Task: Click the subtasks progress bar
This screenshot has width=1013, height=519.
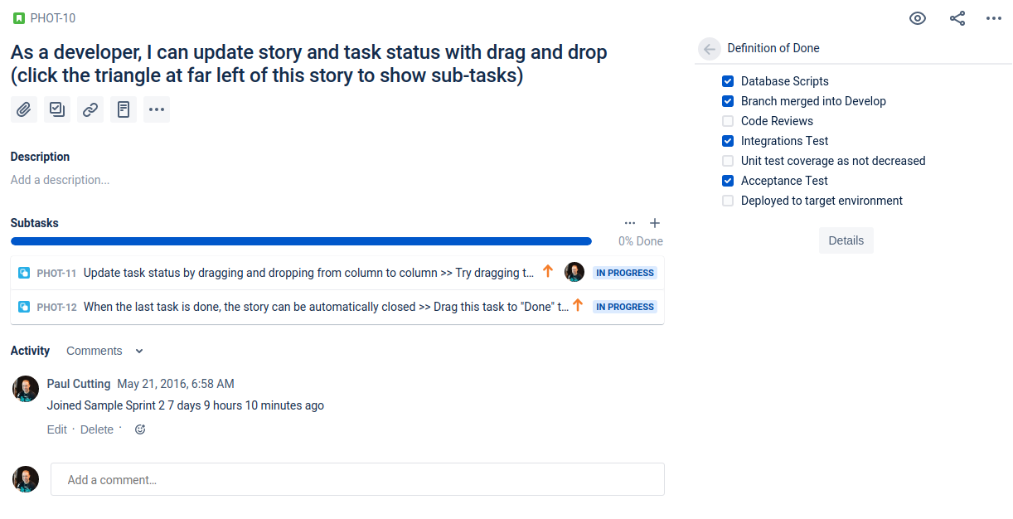Action: [301, 240]
